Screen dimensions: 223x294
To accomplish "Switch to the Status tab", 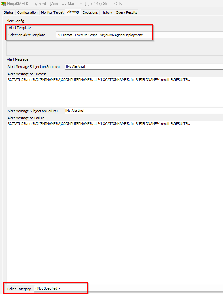I will tap(9, 12).
